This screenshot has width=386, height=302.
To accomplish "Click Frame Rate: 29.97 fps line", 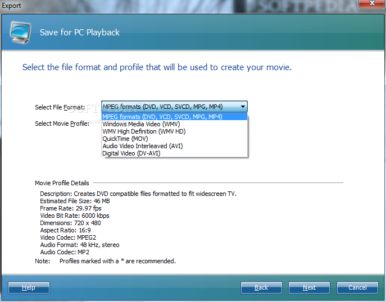I will [71, 208].
